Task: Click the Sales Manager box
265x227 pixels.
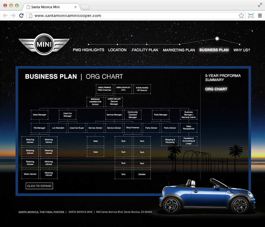Action: coord(40,115)
